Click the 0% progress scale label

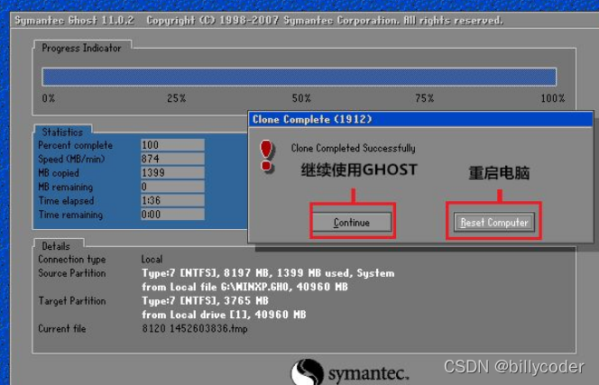click(x=49, y=98)
